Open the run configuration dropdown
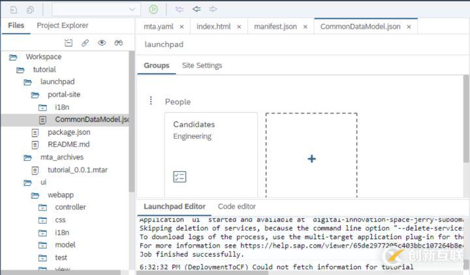This screenshot has width=470, height=275. 96,10
